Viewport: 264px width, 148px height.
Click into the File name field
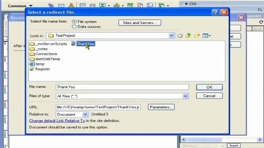(x=122, y=87)
